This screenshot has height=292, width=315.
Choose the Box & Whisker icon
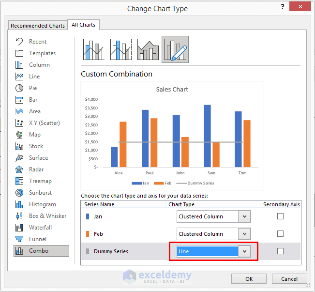pyautogui.click(x=19, y=216)
